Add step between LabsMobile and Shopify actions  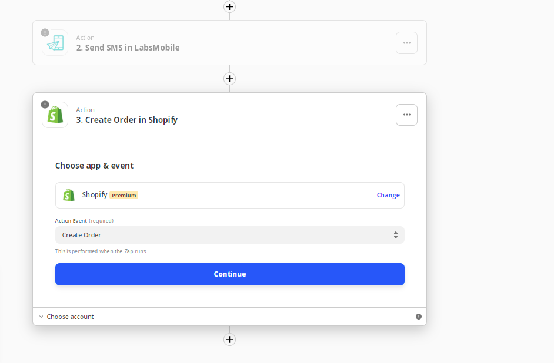point(229,79)
